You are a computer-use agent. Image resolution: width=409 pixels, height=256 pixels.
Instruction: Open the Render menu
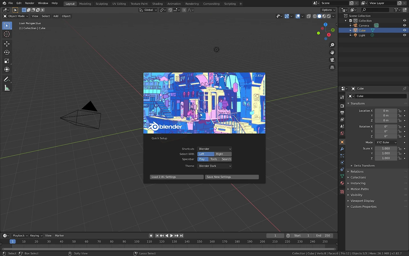coord(29,3)
